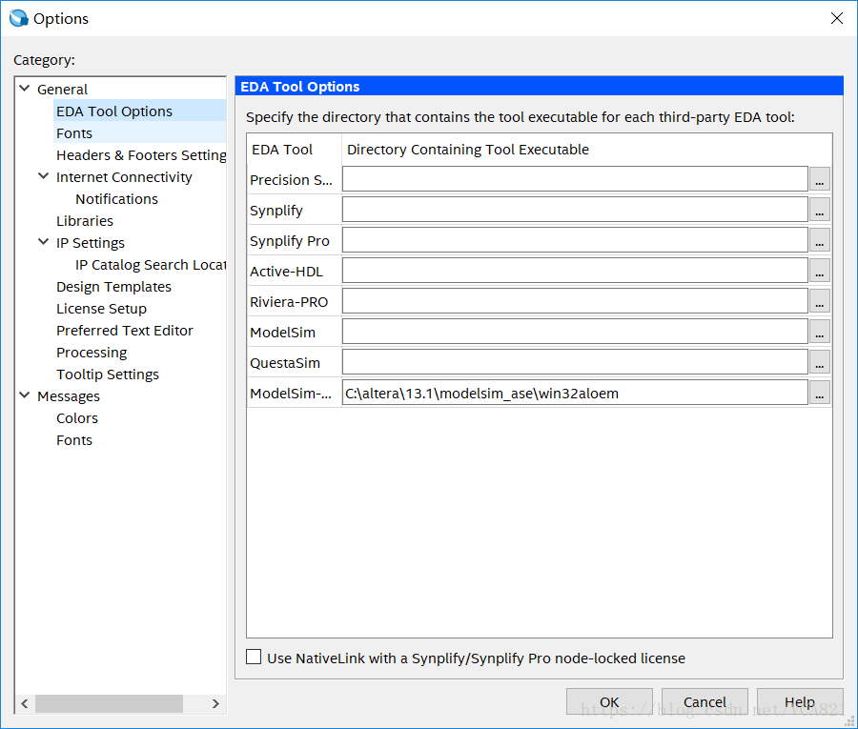Image resolution: width=858 pixels, height=729 pixels.
Task: Select Preferred Text Editor category
Action: pyautogui.click(x=125, y=331)
